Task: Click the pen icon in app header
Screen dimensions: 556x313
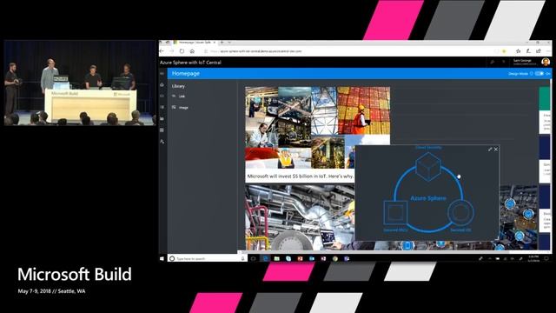Action: [493, 62]
